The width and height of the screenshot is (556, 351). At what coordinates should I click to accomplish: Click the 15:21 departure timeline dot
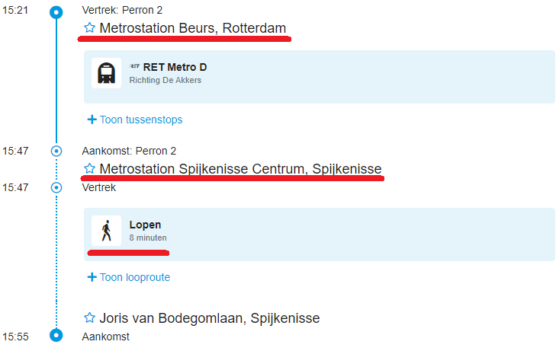tap(56, 12)
